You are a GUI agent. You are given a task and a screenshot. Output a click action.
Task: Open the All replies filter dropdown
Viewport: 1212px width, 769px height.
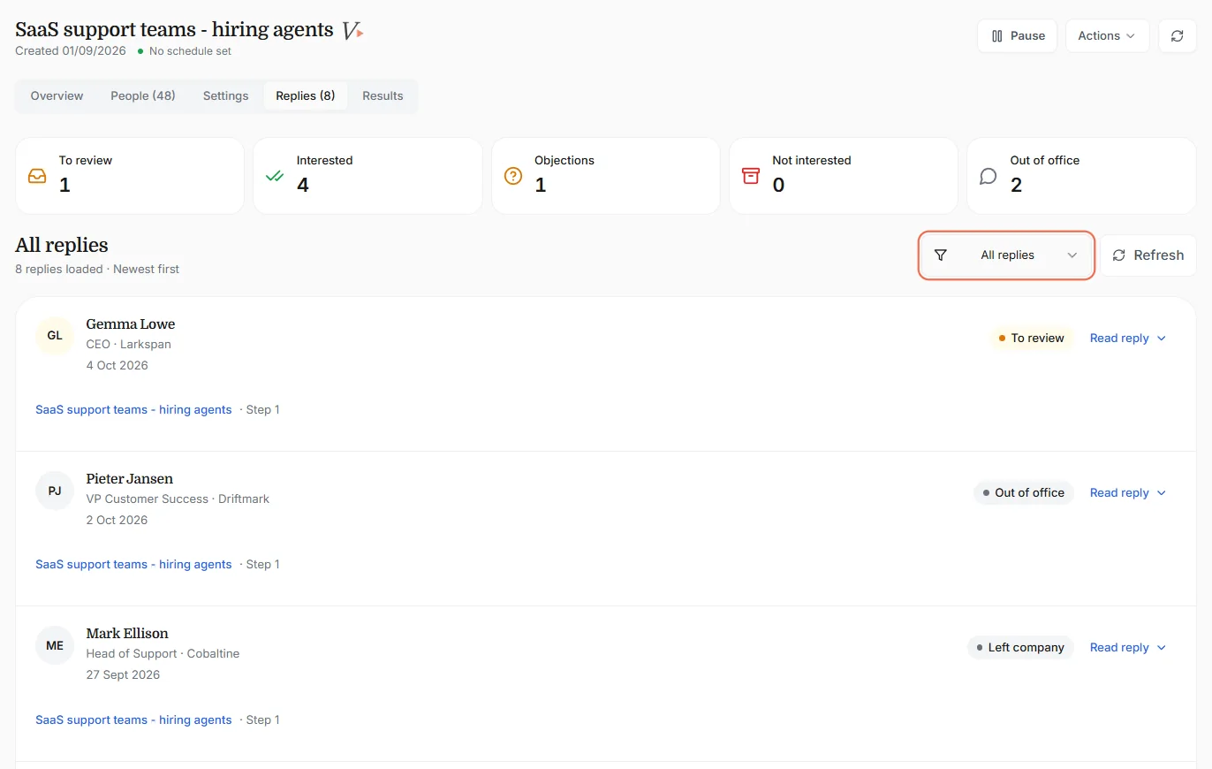point(1007,255)
